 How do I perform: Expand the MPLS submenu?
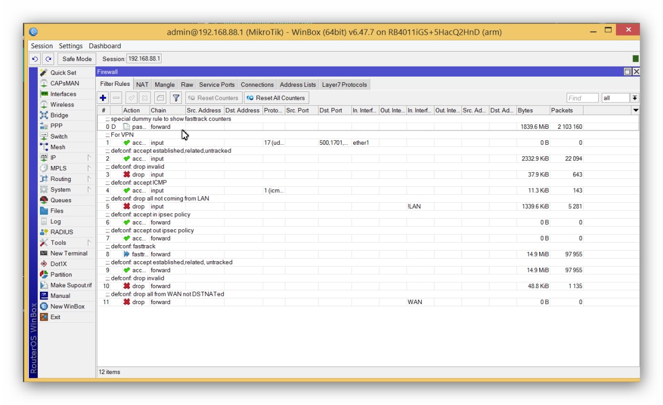click(66, 168)
